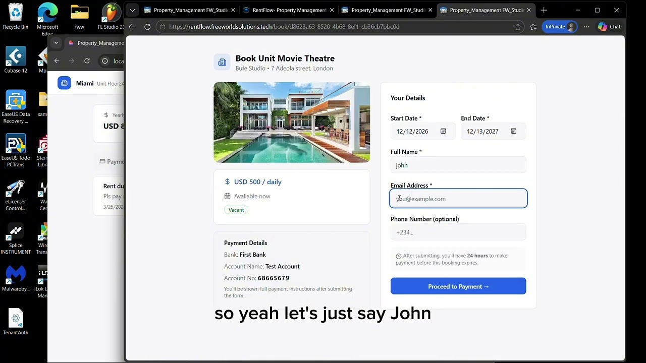Click the villa property photo
Image resolution: width=646 pixels, height=363 pixels.
coord(292,123)
